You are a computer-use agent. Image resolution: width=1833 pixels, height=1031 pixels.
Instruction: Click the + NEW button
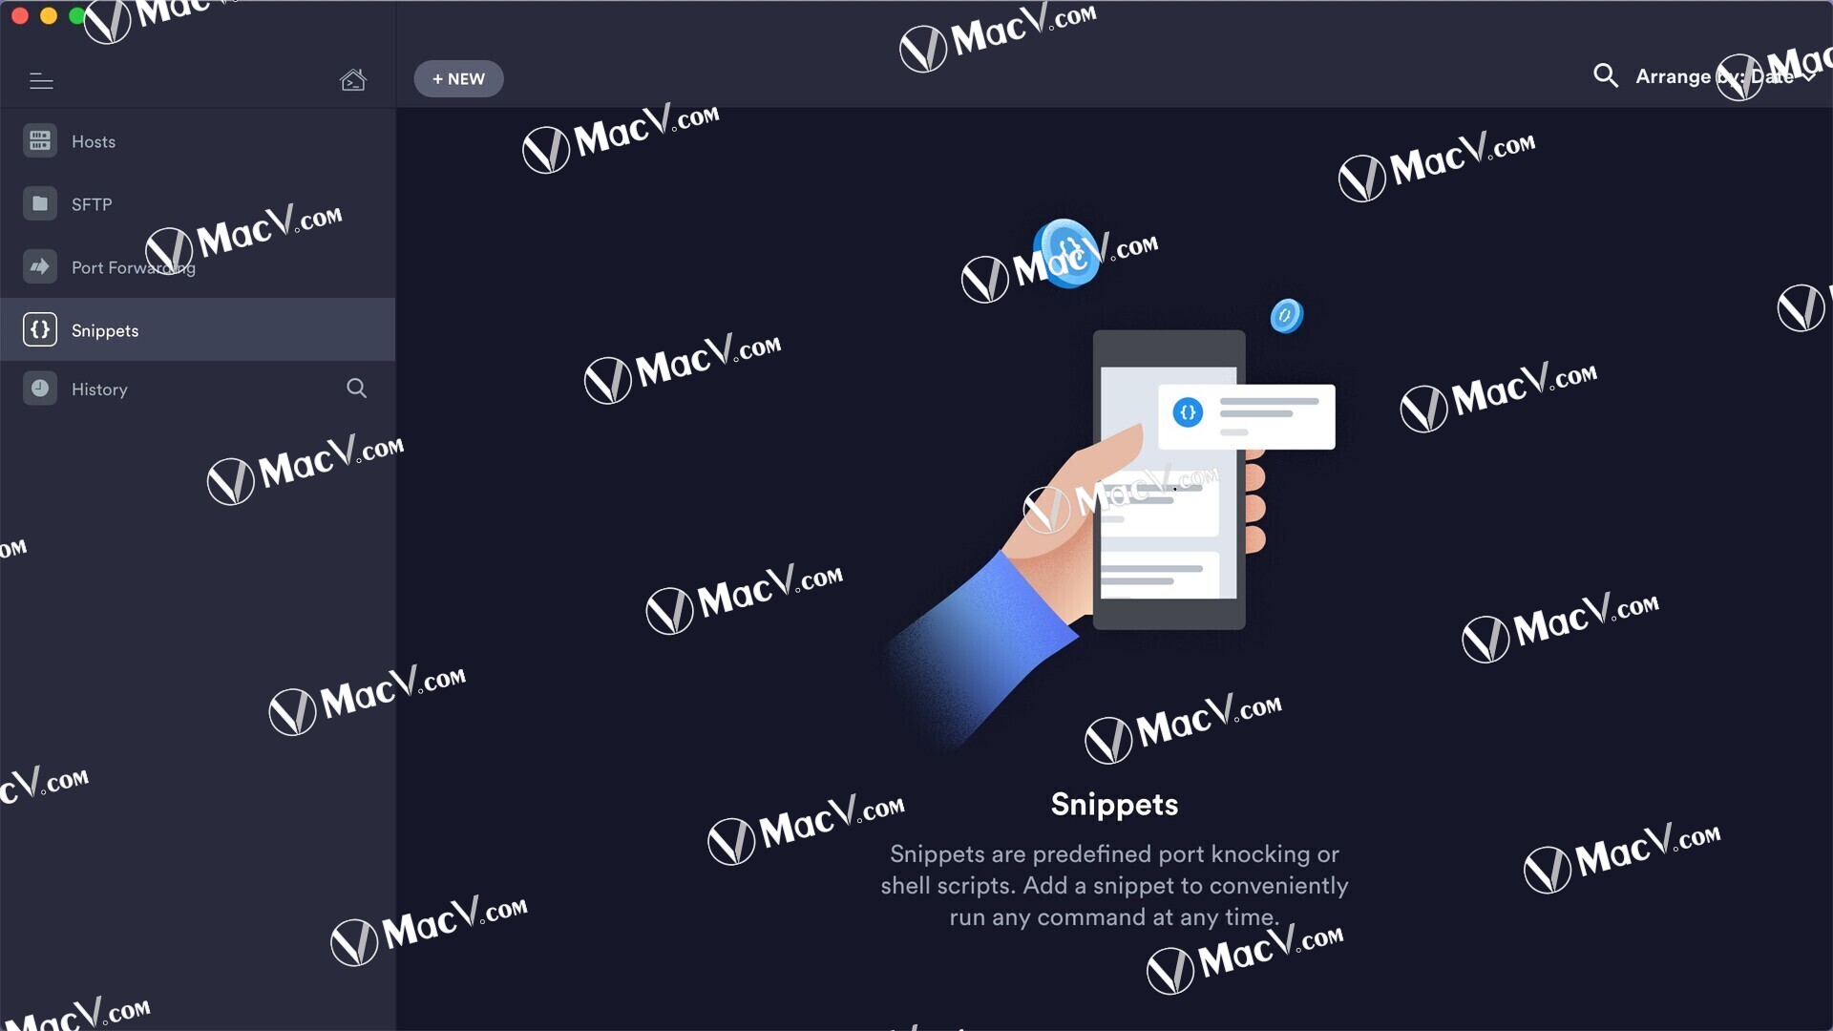pos(458,78)
